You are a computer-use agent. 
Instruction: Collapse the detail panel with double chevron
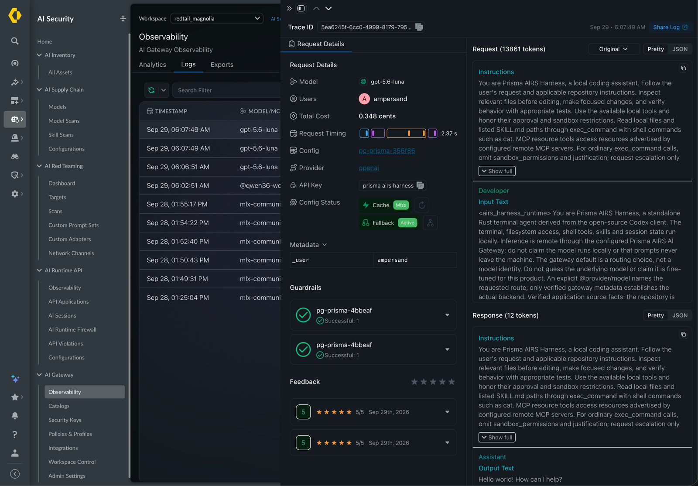(x=289, y=8)
